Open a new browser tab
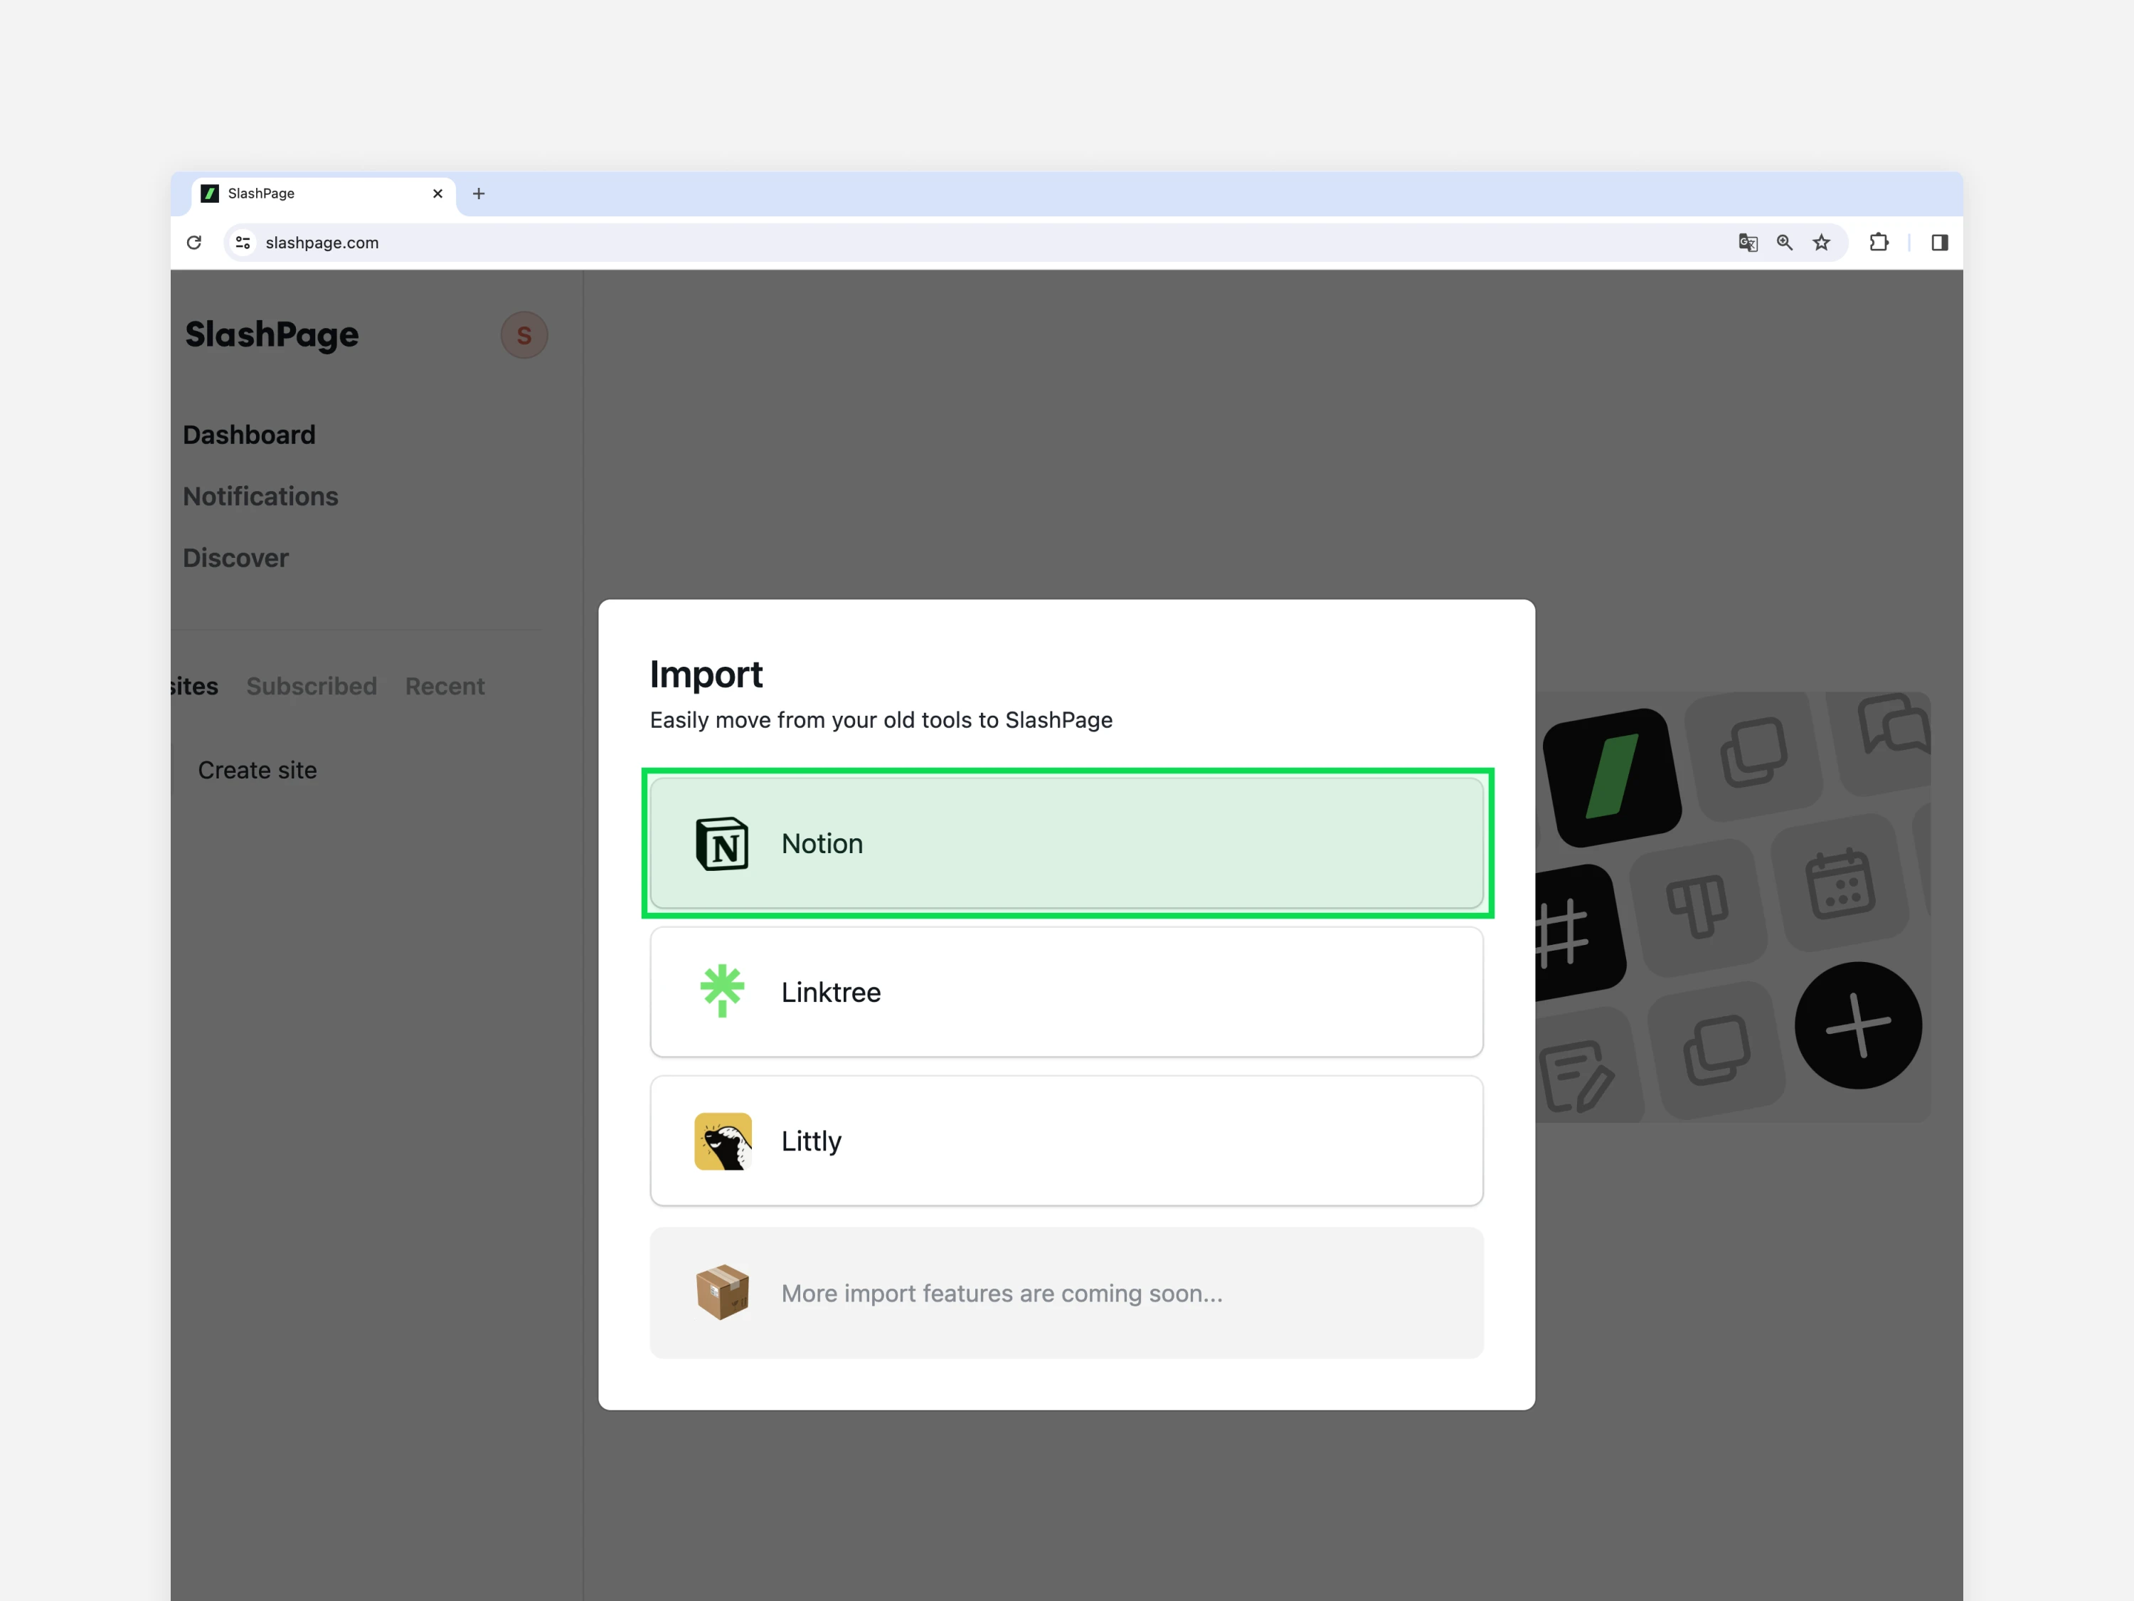Image resolution: width=2134 pixels, height=1601 pixels. coord(479,193)
